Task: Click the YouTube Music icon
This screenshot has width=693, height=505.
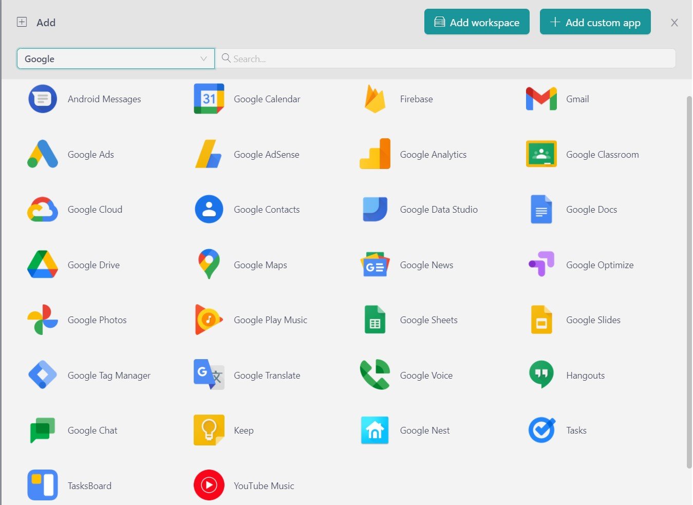Action: click(208, 485)
